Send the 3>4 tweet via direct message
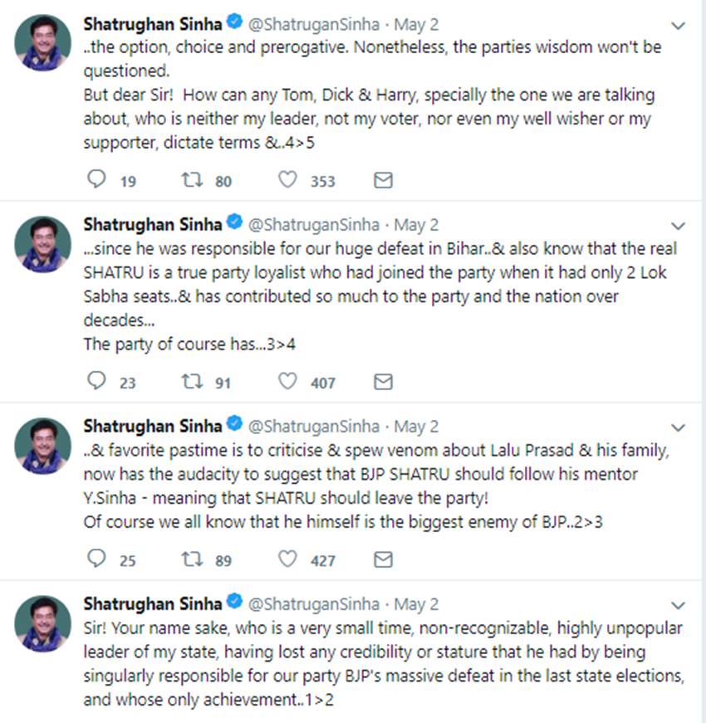This screenshot has width=706, height=723. coord(383,382)
